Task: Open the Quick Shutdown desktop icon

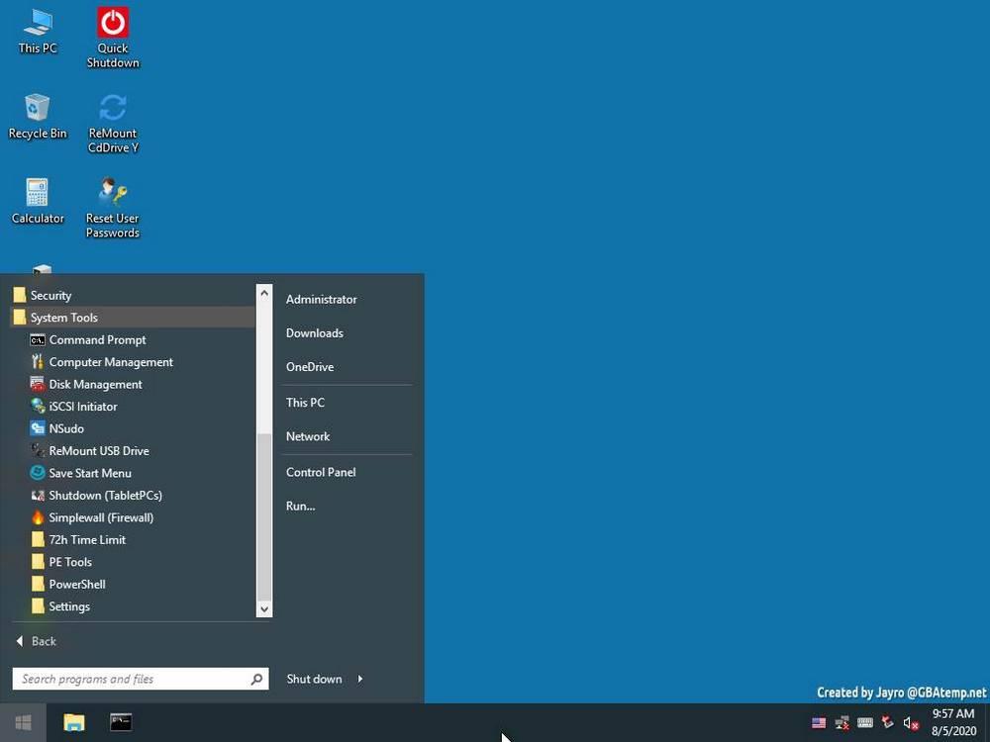Action: (x=113, y=25)
